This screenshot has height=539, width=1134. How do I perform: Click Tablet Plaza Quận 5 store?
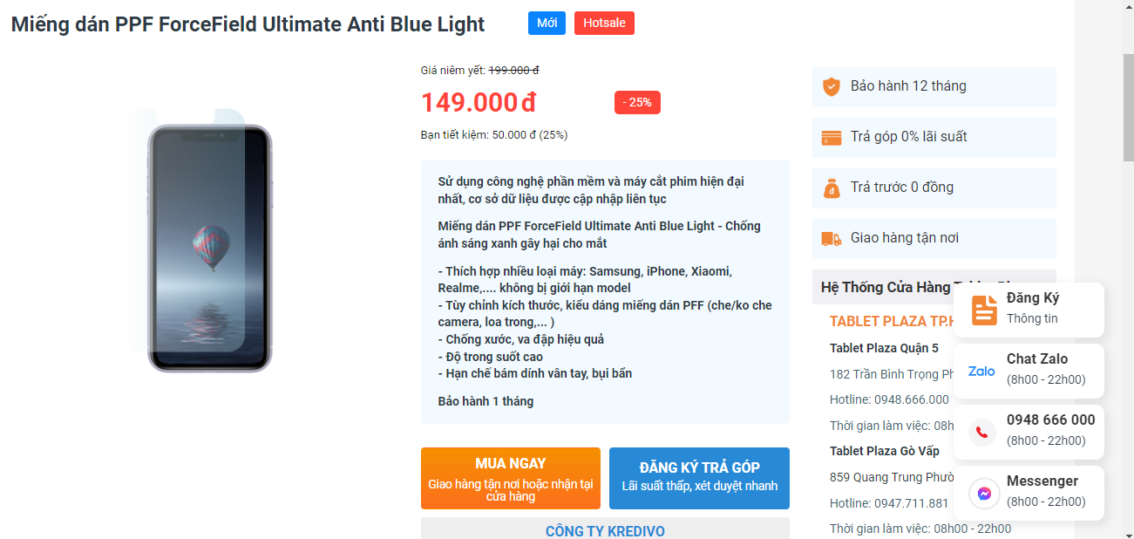[x=885, y=348]
